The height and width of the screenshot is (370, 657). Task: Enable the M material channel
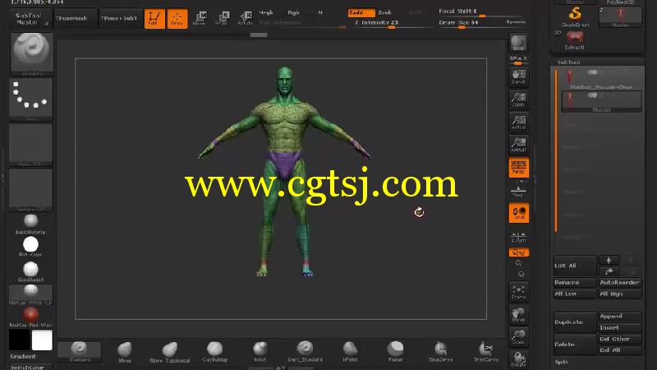320,12
